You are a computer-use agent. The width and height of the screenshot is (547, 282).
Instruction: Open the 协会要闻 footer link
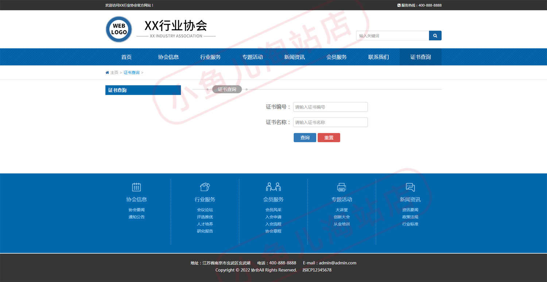point(136,210)
